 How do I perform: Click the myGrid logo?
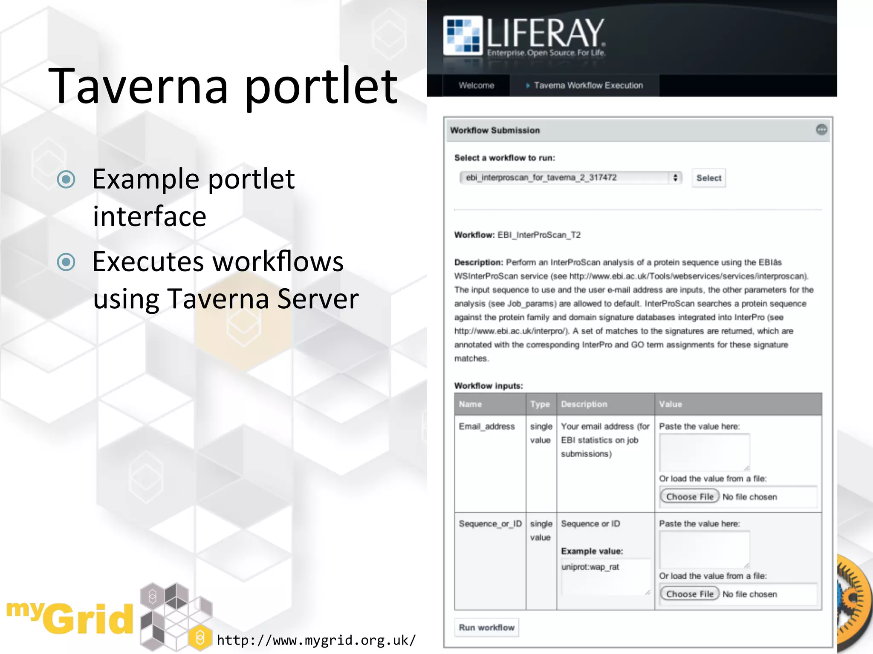(x=110, y=617)
